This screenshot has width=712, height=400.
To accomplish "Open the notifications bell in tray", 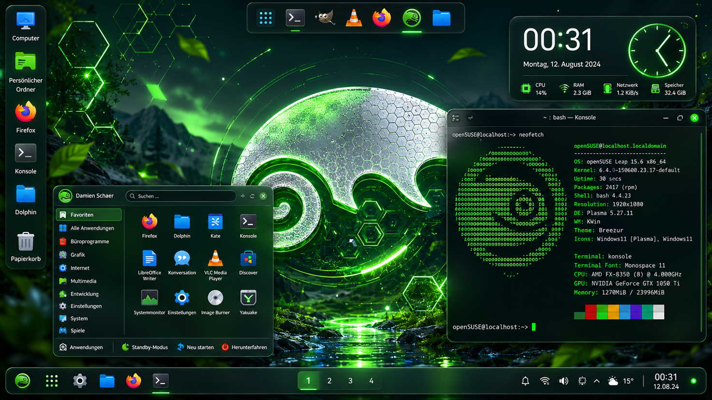I will [525, 381].
